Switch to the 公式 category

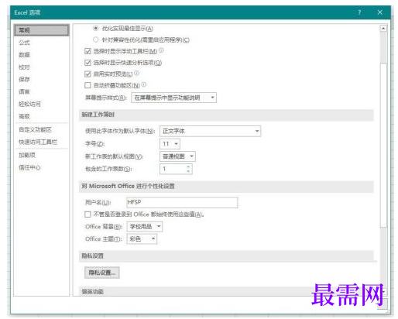click(24, 43)
